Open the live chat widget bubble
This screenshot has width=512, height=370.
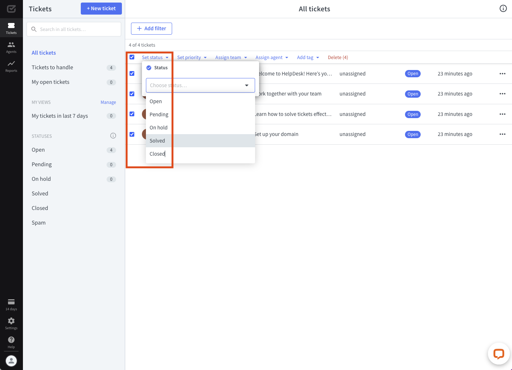(499, 354)
